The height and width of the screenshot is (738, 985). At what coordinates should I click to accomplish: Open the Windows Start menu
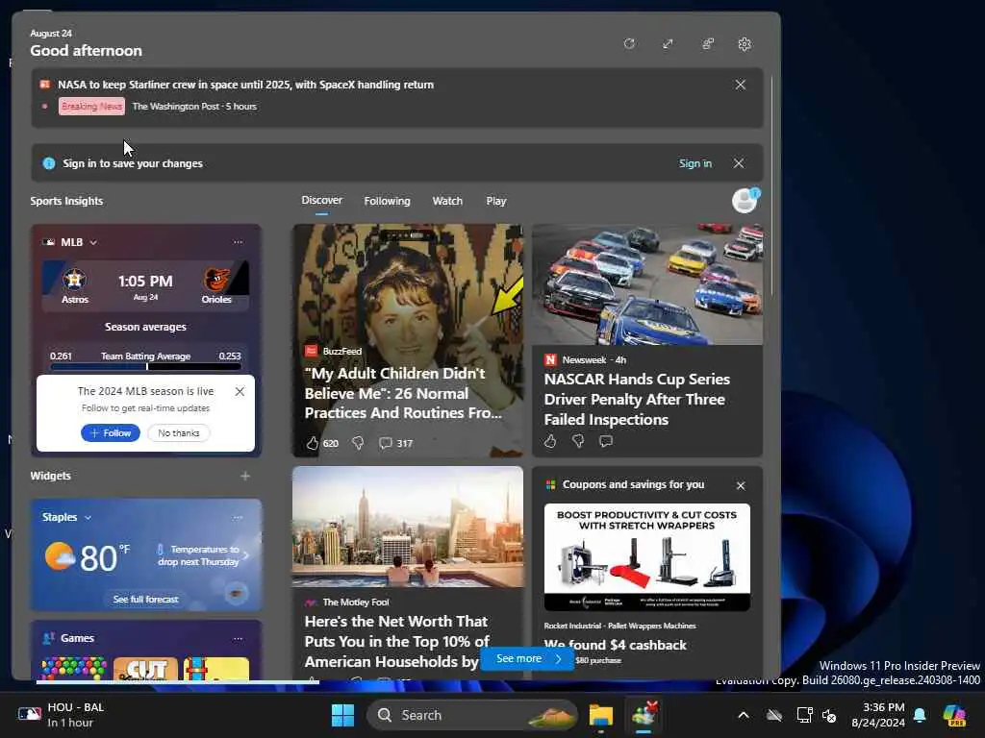343,715
